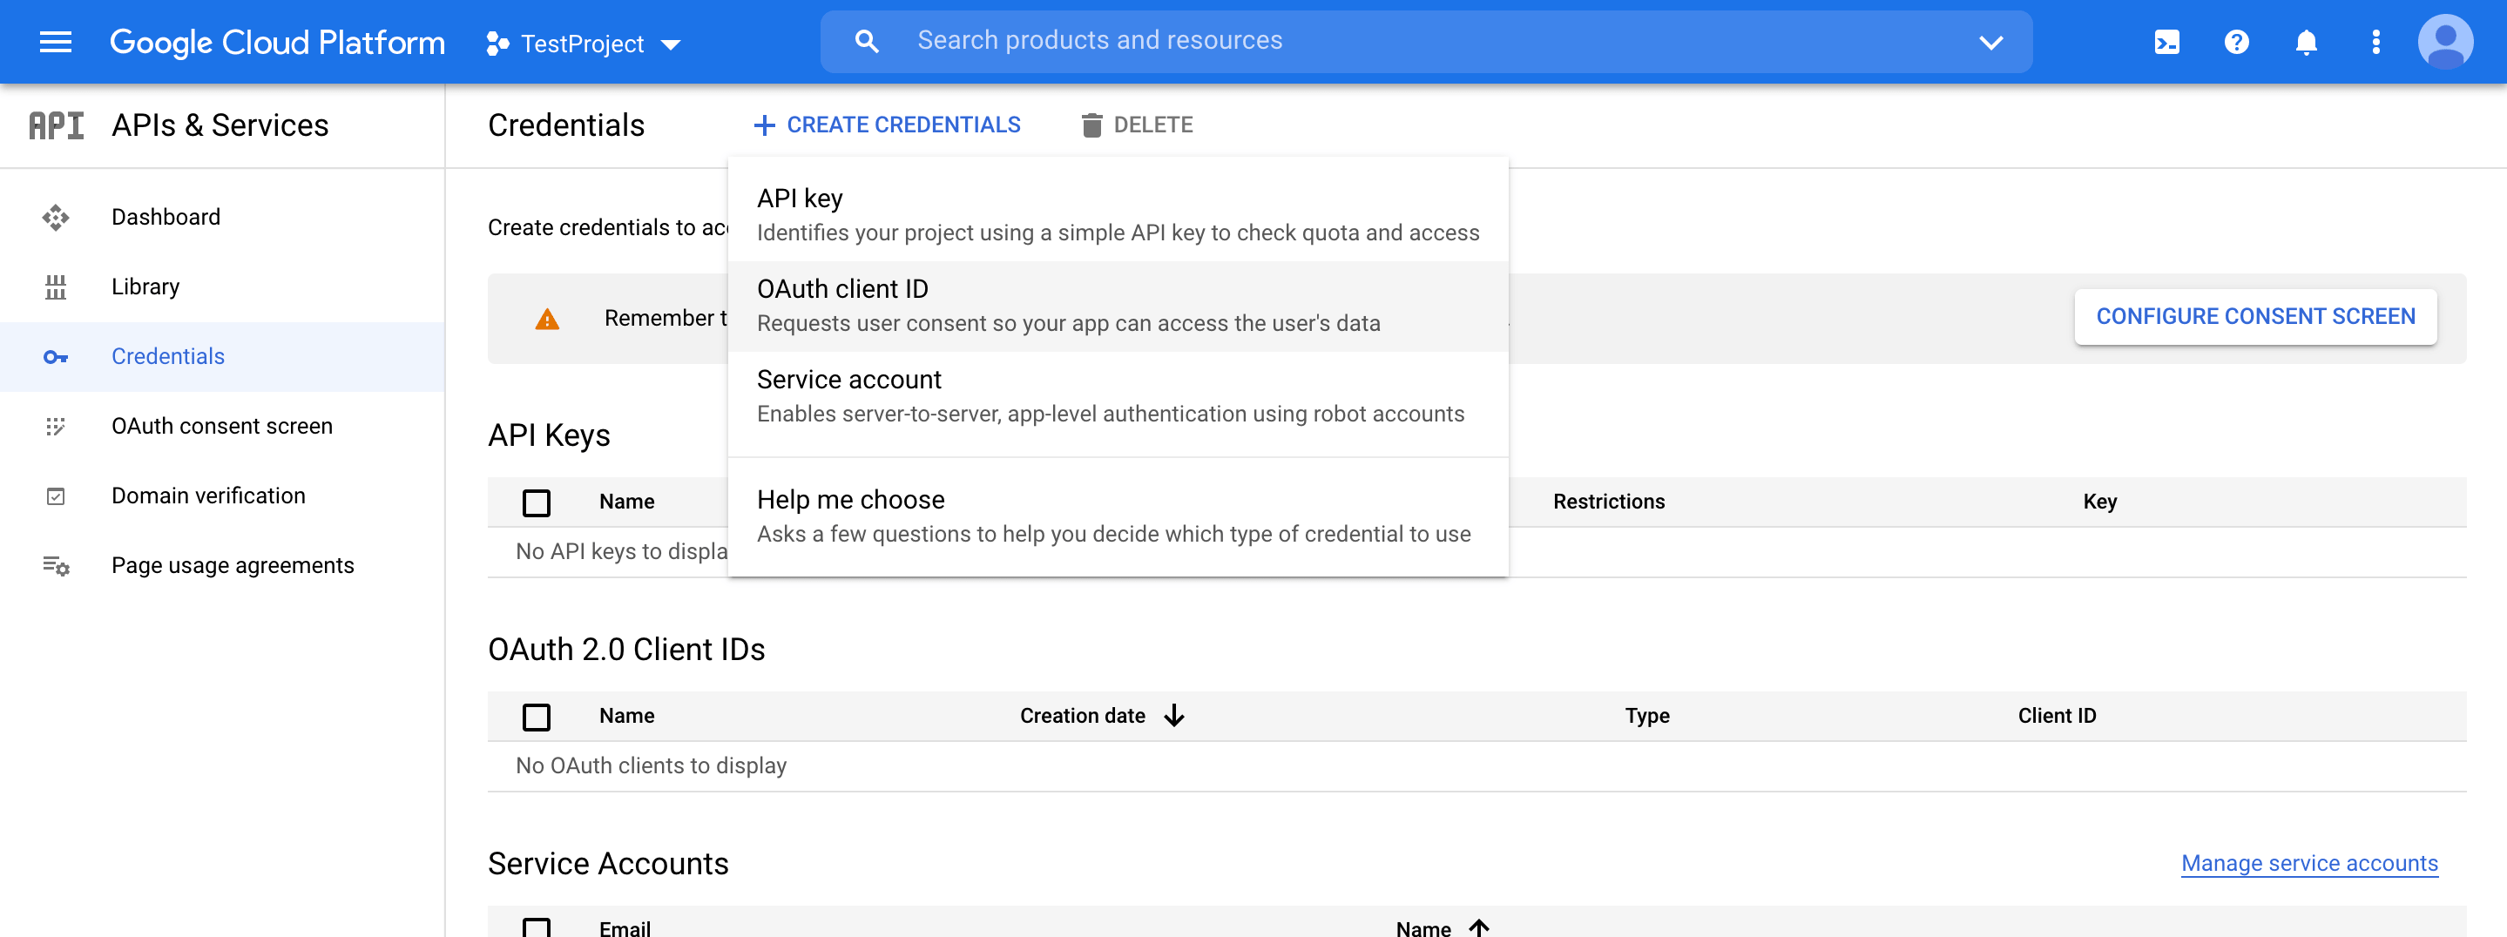
Task: Open OAuth consent screen sidebar item
Action: 222,426
